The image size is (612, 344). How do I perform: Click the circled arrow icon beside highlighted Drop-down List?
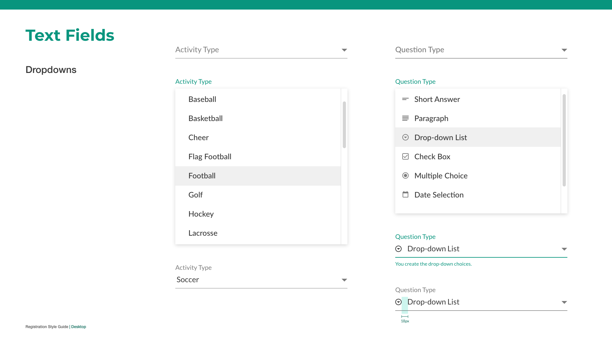tap(405, 137)
